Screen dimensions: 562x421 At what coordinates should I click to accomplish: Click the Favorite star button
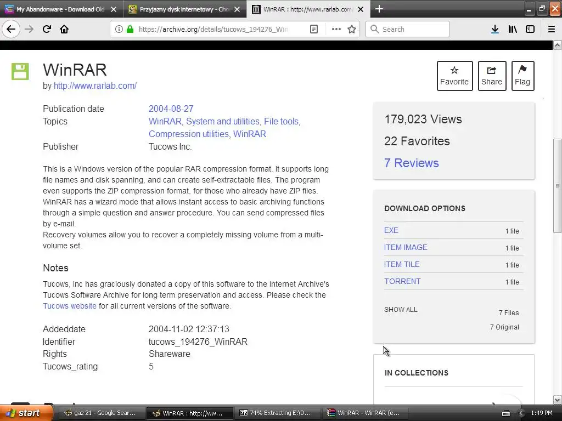454,76
